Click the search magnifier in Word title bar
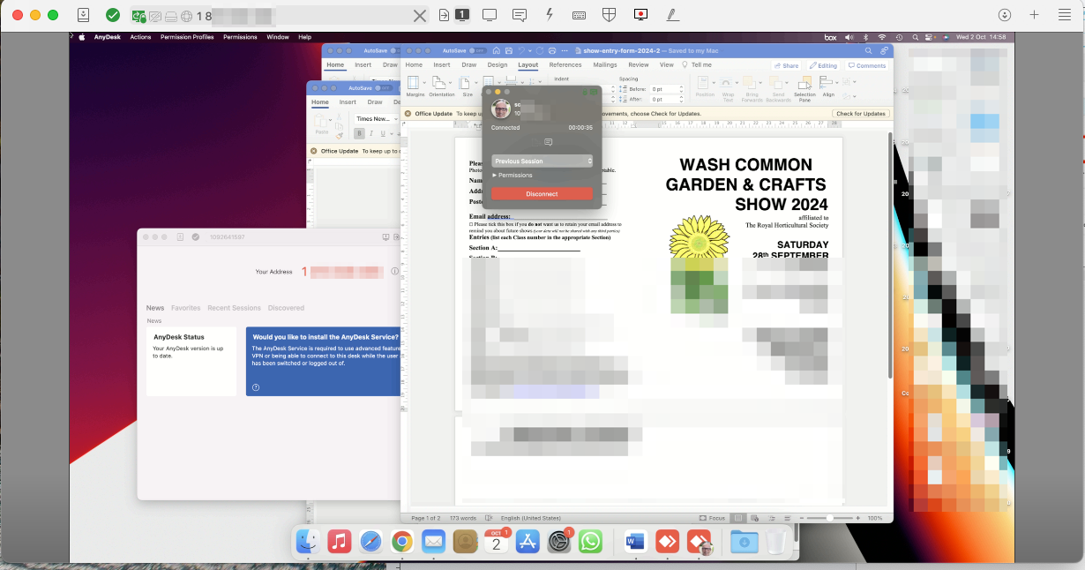Image resolution: width=1085 pixels, height=570 pixels. [x=869, y=51]
